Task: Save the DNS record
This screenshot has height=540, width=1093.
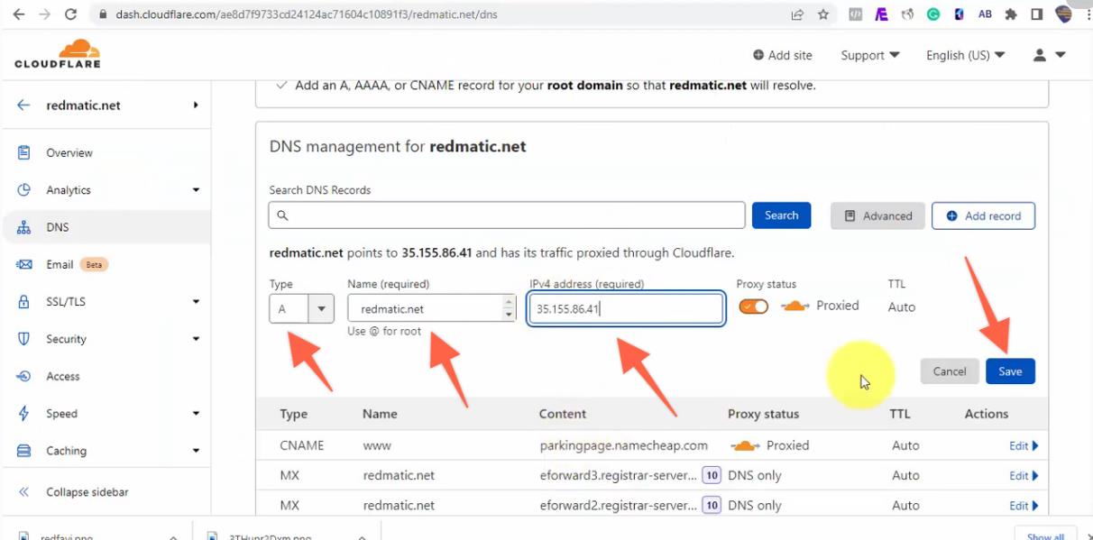Action: click(1010, 371)
